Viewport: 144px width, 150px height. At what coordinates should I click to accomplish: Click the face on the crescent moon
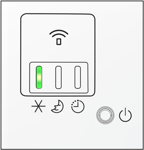[x=56, y=107]
